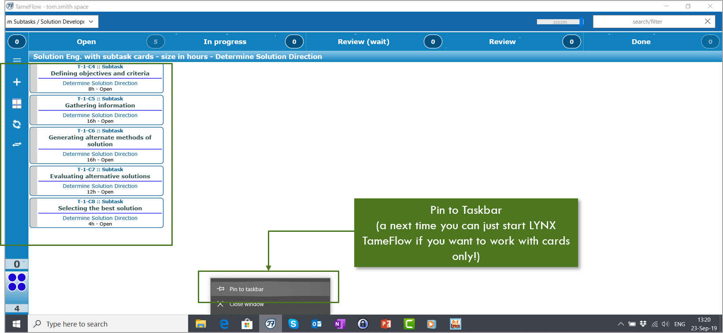Viewport: 723px width, 333px height.
Task: Open the board selector dropdown
Action: [52, 22]
